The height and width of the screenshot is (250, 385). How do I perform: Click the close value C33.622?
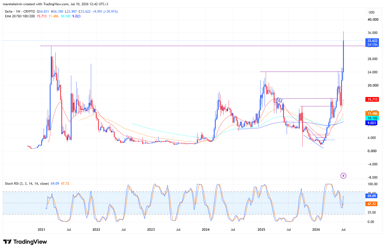(x=85, y=12)
